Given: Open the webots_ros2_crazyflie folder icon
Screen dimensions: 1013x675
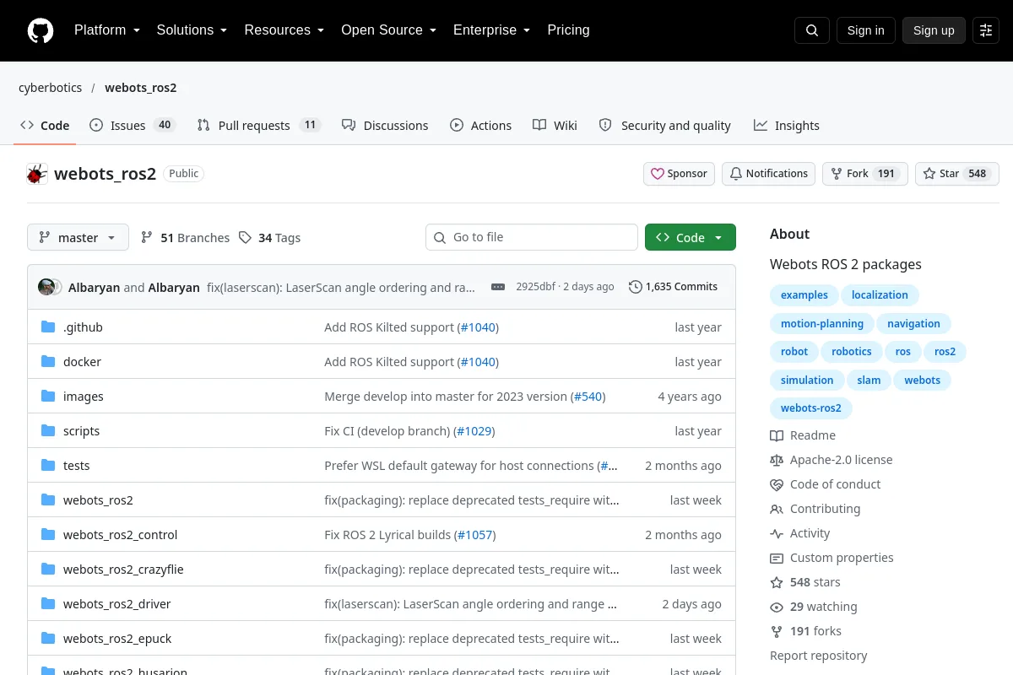Looking at the screenshot, I should coord(48,570).
